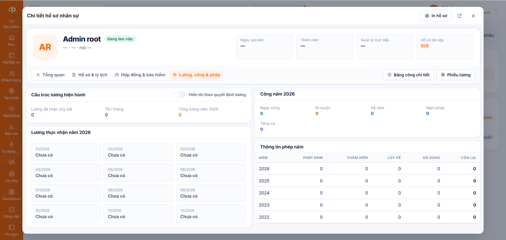Switch to Hồ sơ & lý lịch tab
This screenshot has width=506, height=240.
click(90, 75)
